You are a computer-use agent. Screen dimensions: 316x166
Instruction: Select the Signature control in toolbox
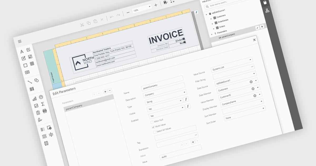40,120
